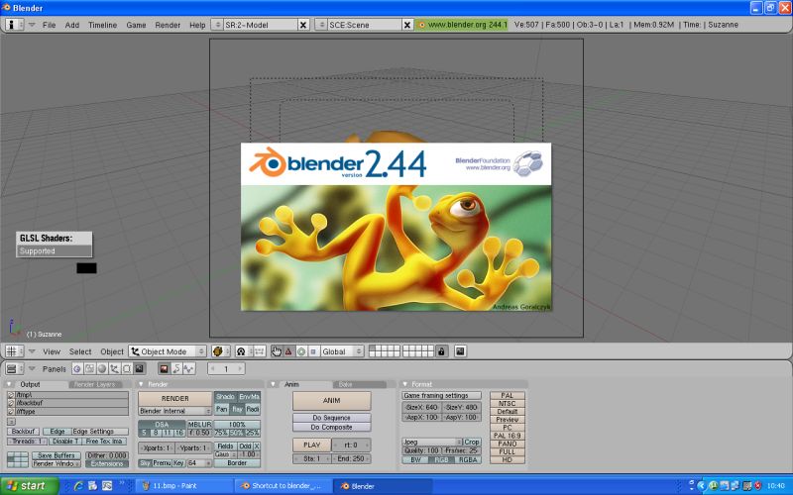The height and width of the screenshot is (495, 793).
Task: Click the render this window image icon
Action: (460, 351)
